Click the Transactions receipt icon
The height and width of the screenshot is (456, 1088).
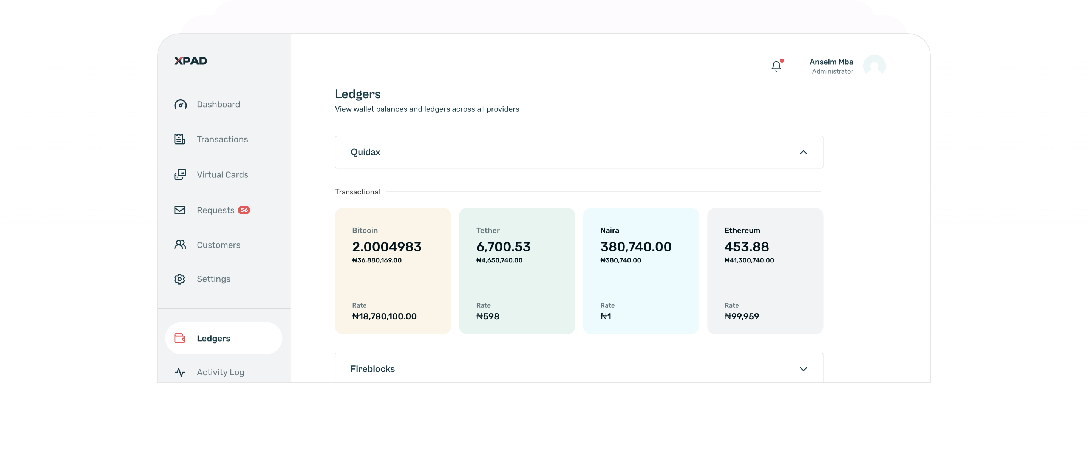tap(180, 139)
